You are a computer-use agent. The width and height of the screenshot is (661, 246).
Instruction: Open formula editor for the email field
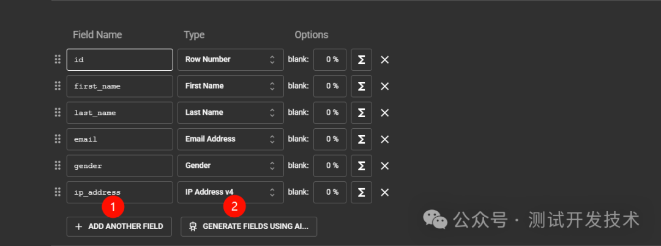[361, 139]
